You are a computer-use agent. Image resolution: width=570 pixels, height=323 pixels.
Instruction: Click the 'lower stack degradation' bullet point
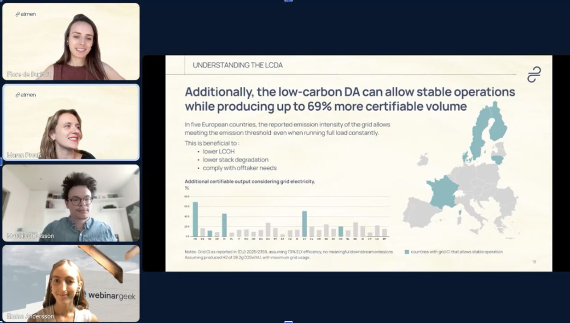pos(235,160)
